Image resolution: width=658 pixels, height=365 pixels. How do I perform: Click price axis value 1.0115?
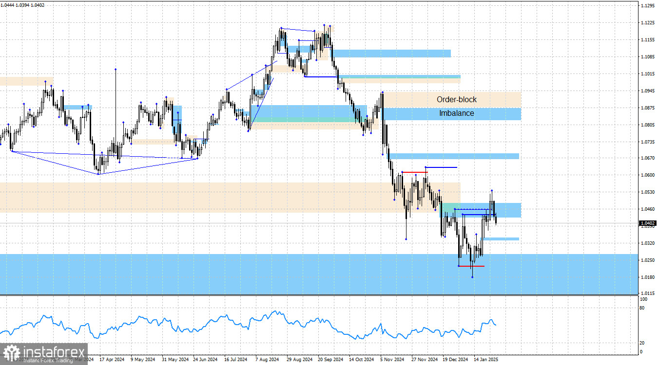pos(648,293)
